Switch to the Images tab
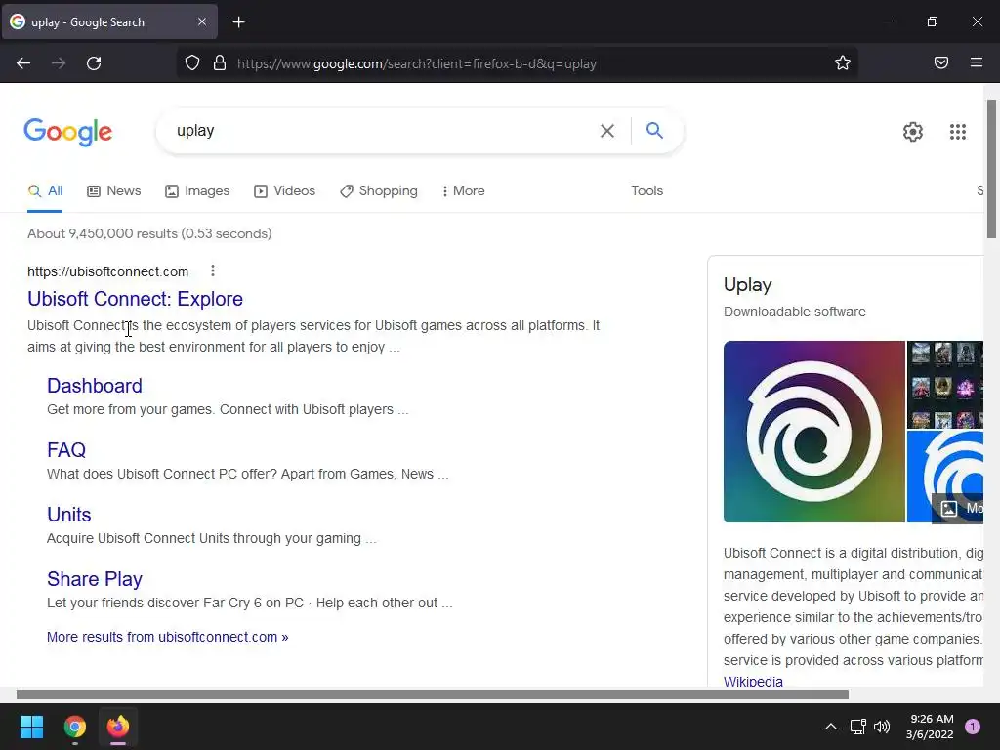 click(x=197, y=190)
